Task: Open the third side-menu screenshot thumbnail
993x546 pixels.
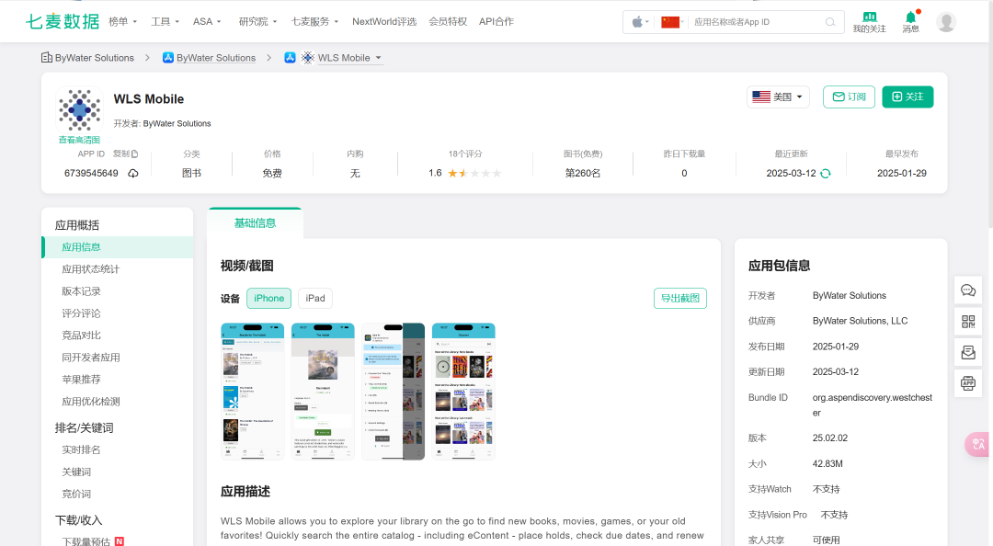Action: click(x=393, y=392)
